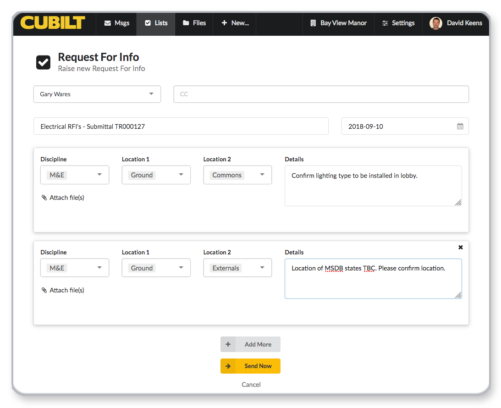Click David Keens profile avatar
Image resolution: width=501 pixels, height=408 pixels.
click(x=435, y=23)
